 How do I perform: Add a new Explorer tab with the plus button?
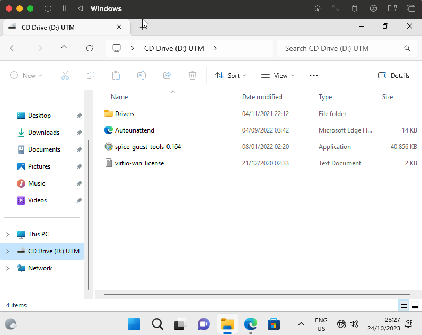click(x=143, y=27)
